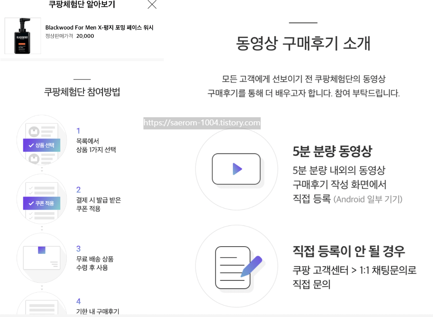Select text 무료 배송 상품 수령 후 사용

click(95, 263)
